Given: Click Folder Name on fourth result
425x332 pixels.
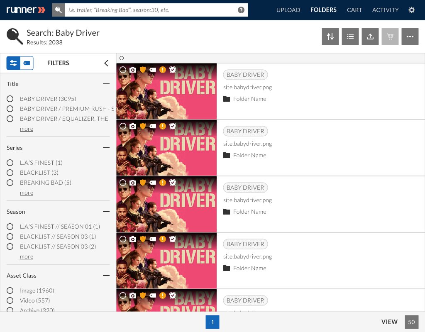Looking at the screenshot, I should [249, 268].
